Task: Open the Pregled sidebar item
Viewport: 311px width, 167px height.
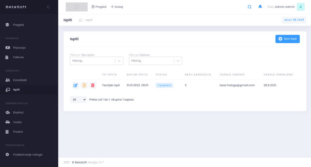Action: [x=29, y=25]
